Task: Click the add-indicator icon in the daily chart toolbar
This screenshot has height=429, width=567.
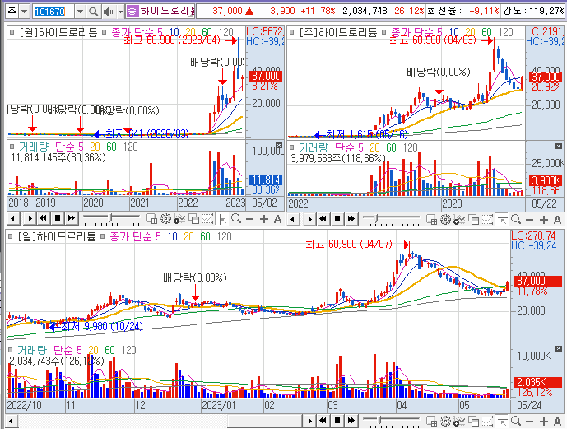Action: click(459, 422)
